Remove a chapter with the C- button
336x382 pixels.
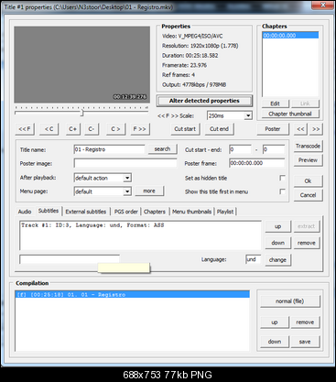91,129
